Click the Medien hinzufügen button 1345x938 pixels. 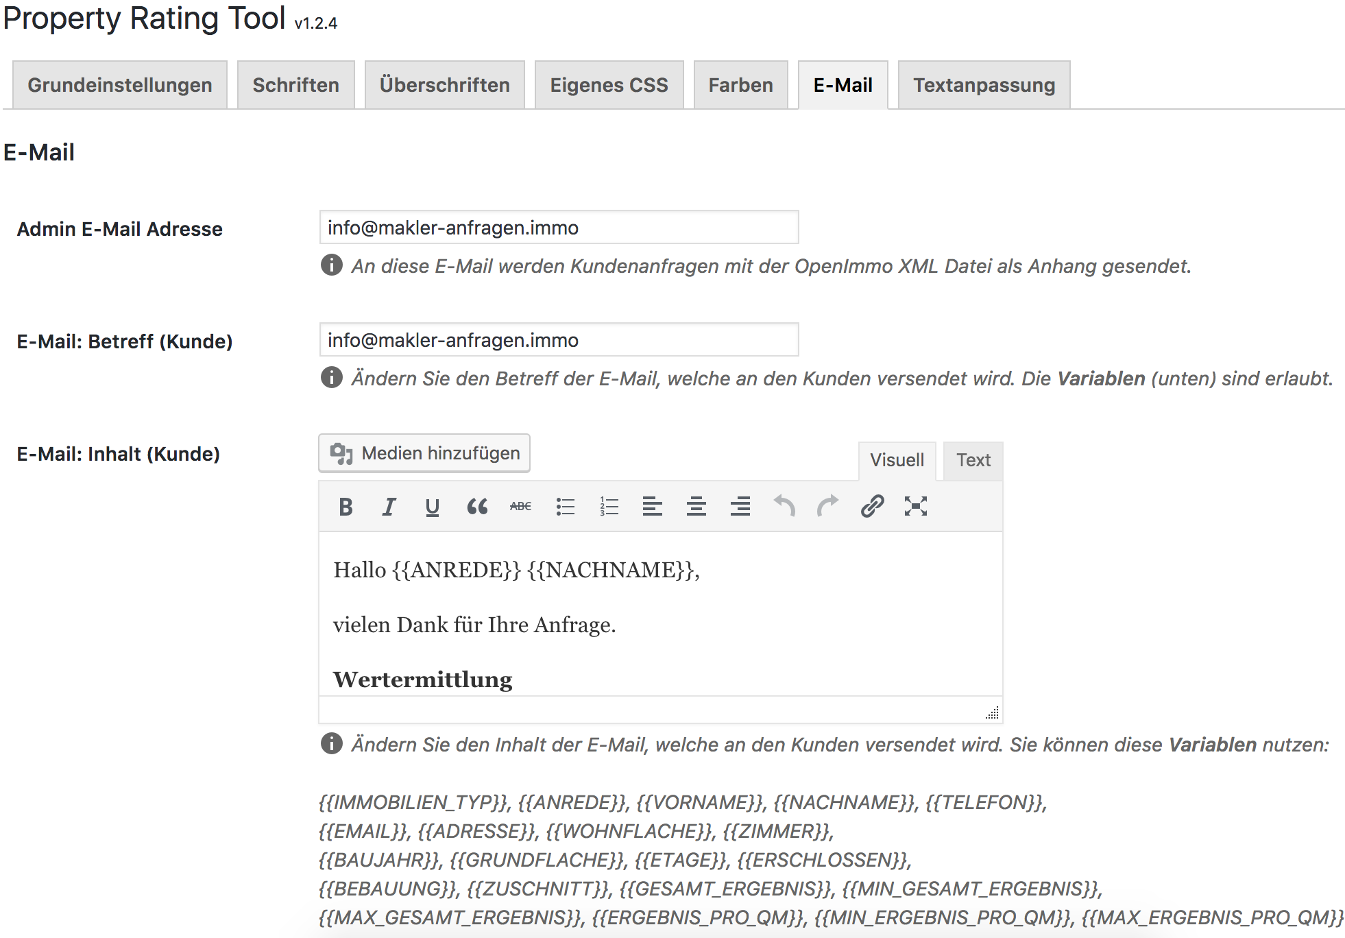tap(424, 453)
